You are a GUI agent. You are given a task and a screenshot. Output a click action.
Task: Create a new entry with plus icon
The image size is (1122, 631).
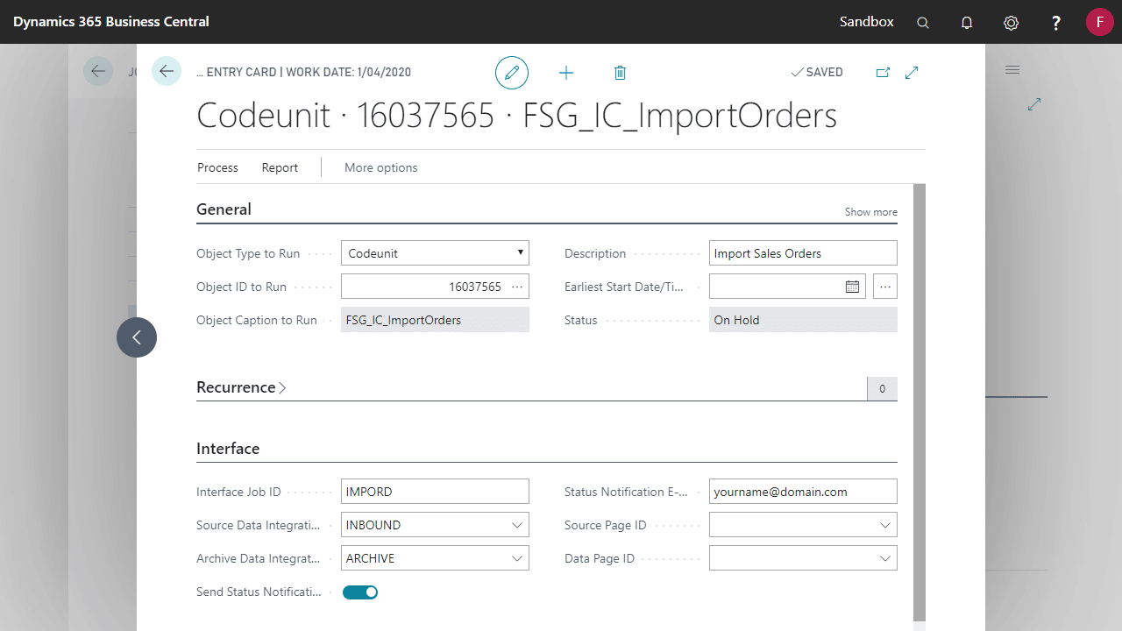566,73
